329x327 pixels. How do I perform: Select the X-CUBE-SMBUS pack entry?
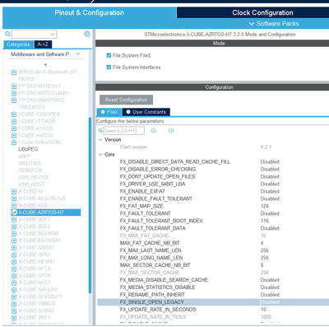(x=37, y=304)
